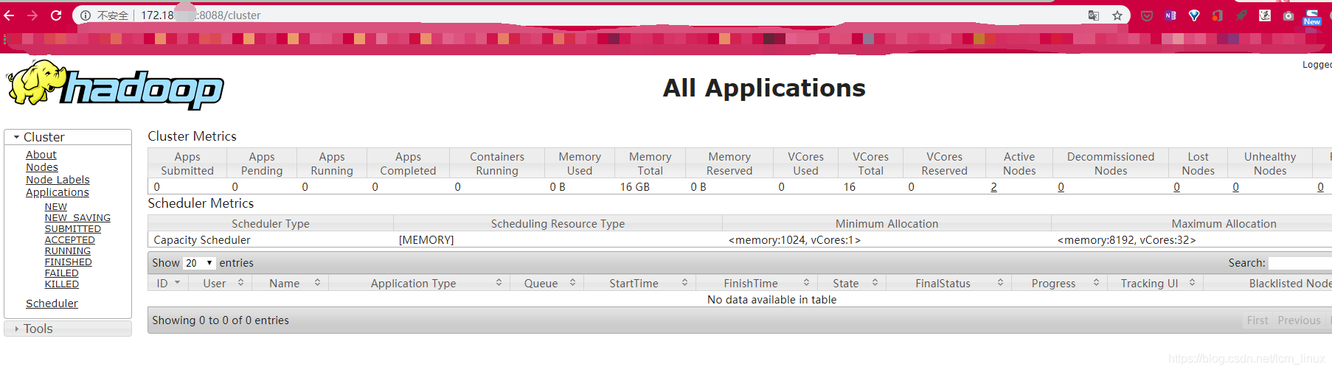
Task: Filter applications by FINISHED state
Action: coord(69,262)
